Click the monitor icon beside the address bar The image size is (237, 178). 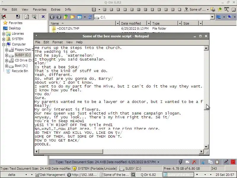pos(219,17)
